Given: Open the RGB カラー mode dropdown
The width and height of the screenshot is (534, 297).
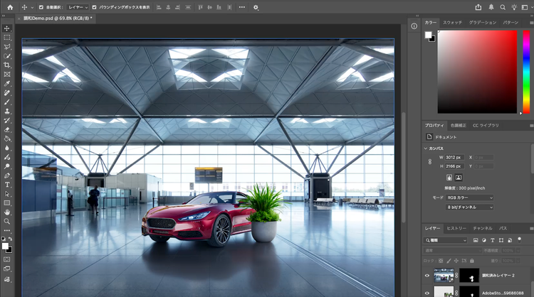Looking at the screenshot, I should [469, 197].
